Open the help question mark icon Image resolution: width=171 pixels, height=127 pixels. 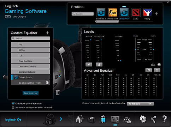pos(164,119)
